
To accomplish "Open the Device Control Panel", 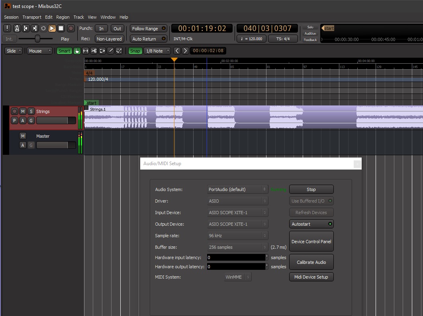I will 311,241.
